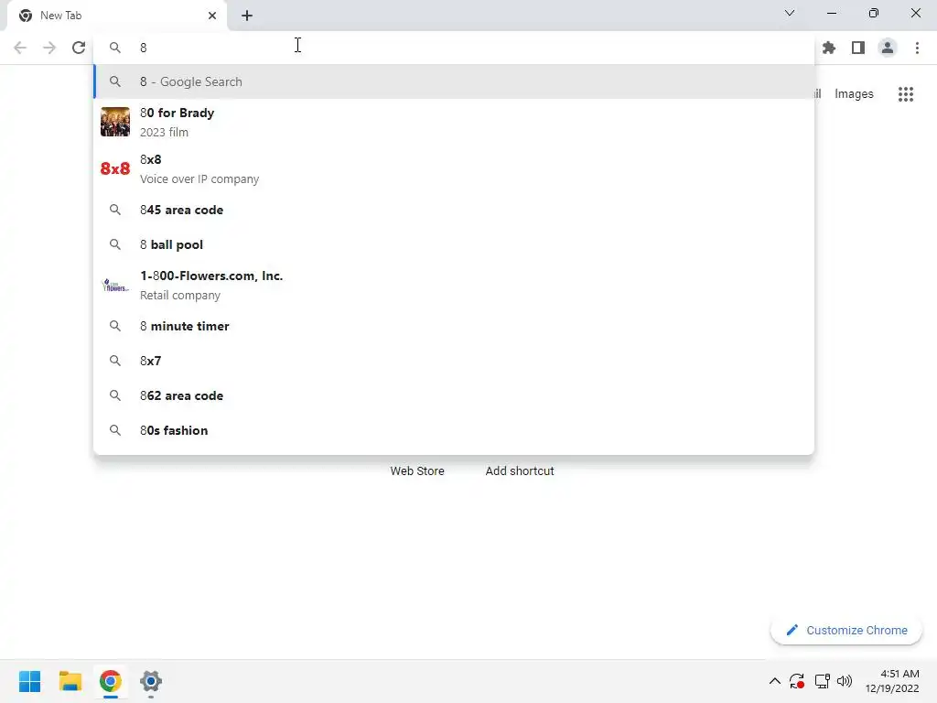Screen dimensions: 937x703
Task: Click the Chrome taskbar icon
Action: [x=111, y=681]
